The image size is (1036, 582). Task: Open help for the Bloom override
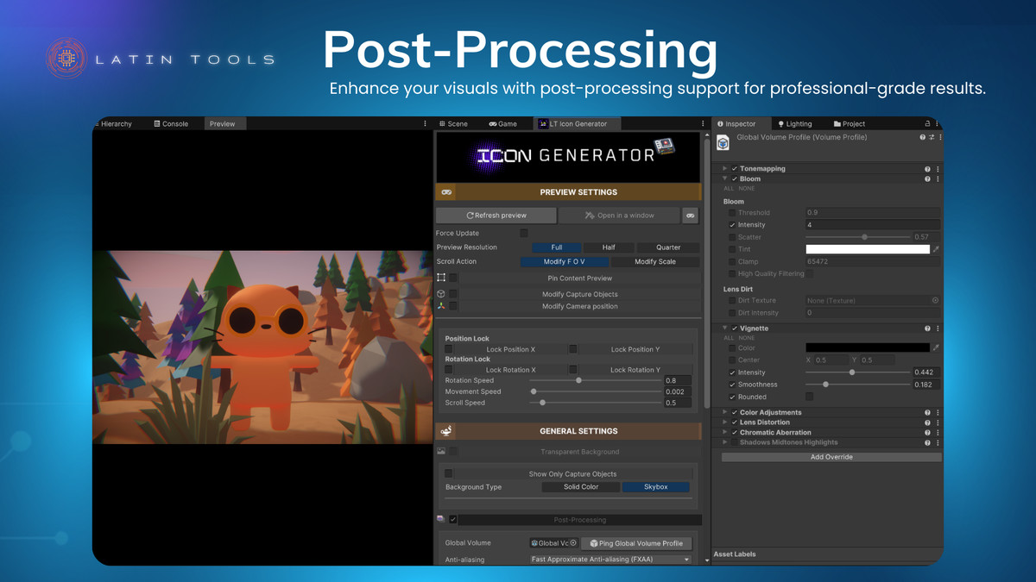(928, 179)
